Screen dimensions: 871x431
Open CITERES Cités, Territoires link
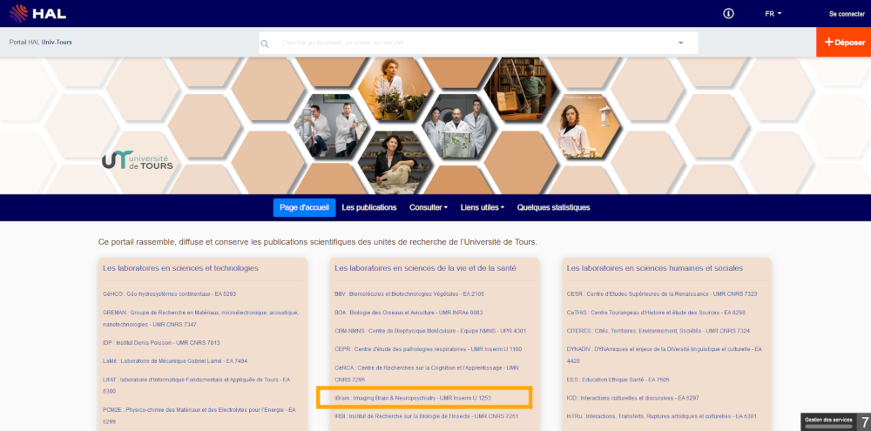coord(658,331)
